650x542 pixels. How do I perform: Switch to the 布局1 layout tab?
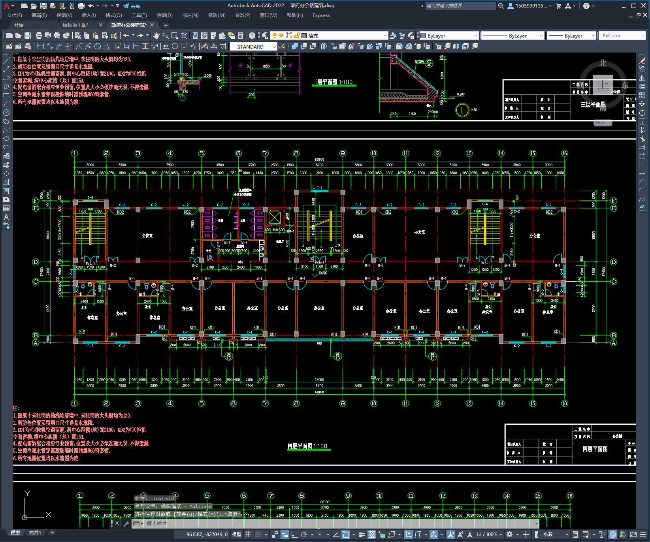point(35,533)
